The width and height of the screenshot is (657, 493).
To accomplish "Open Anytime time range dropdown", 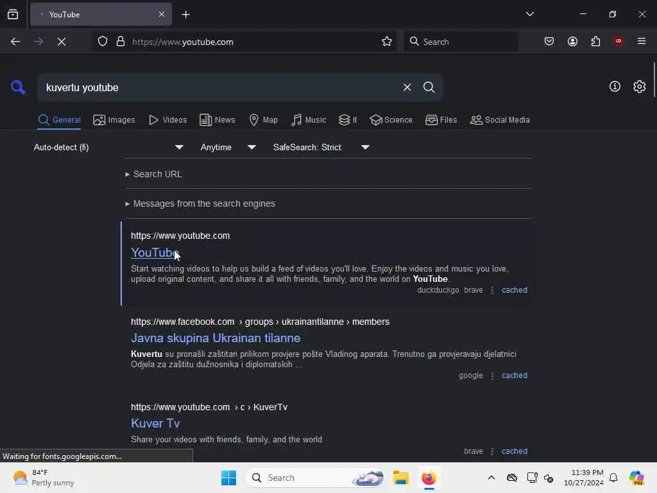I will [x=228, y=147].
